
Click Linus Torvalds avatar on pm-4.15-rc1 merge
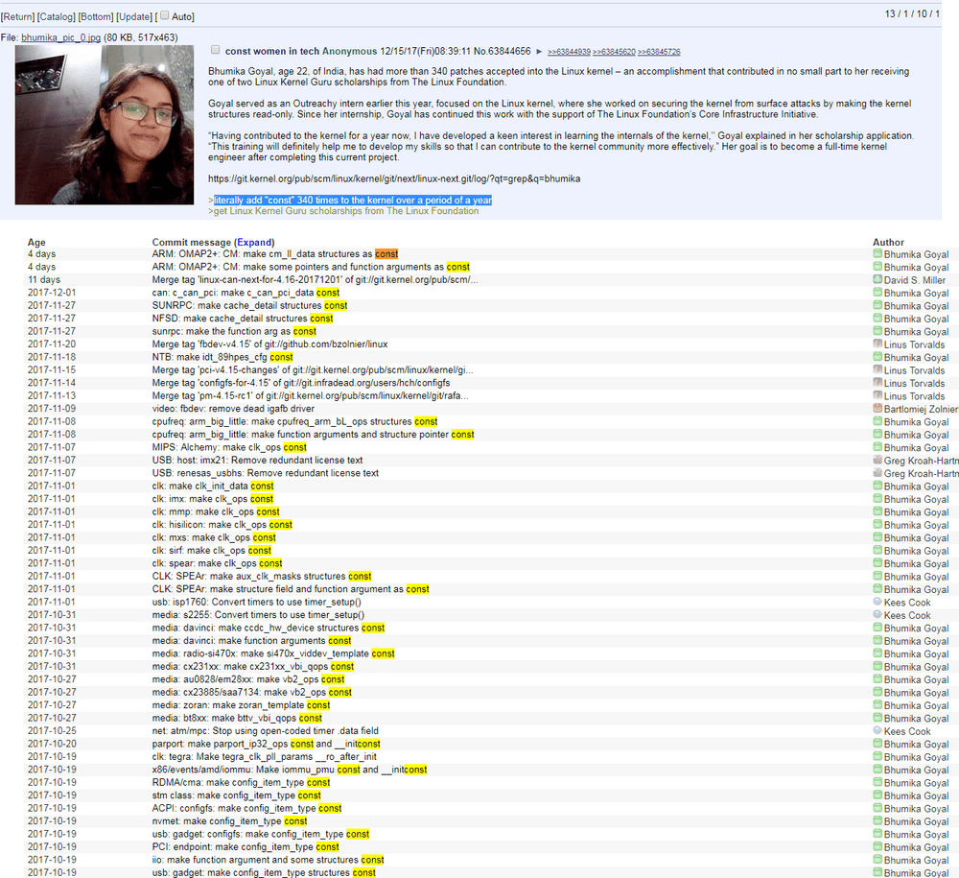[x=877, y=395]
